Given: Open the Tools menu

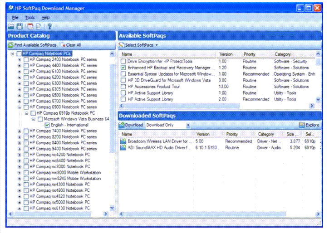Looking at the screenshot, I should click(x=30, y=18).
